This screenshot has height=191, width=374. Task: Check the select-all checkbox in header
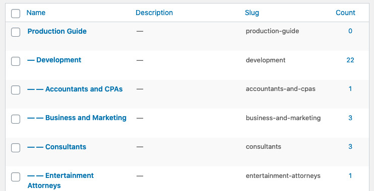16,14
